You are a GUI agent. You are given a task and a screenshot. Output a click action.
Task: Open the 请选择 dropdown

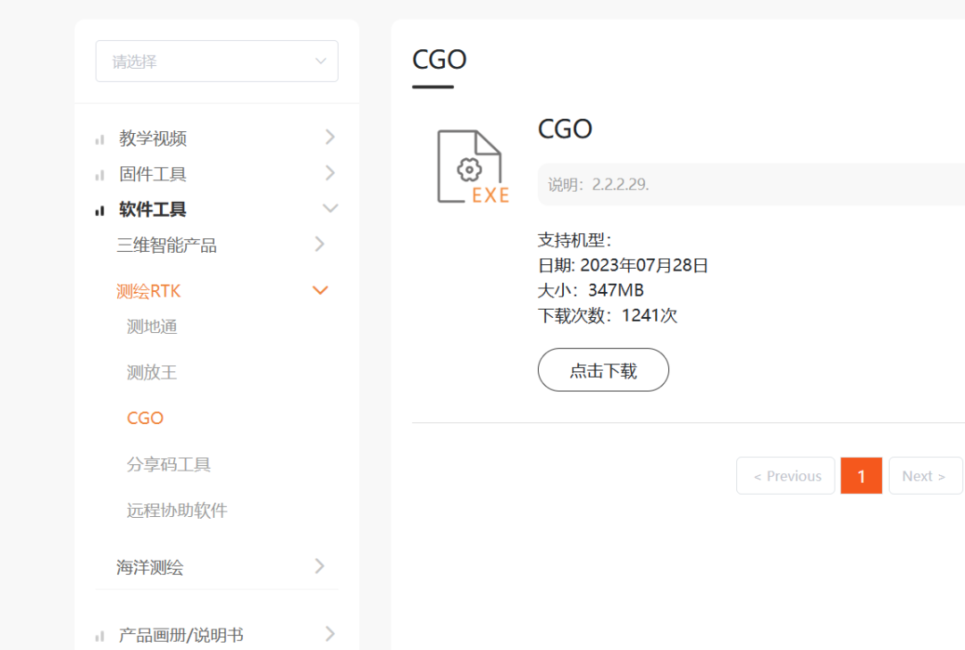pos(216,61)
